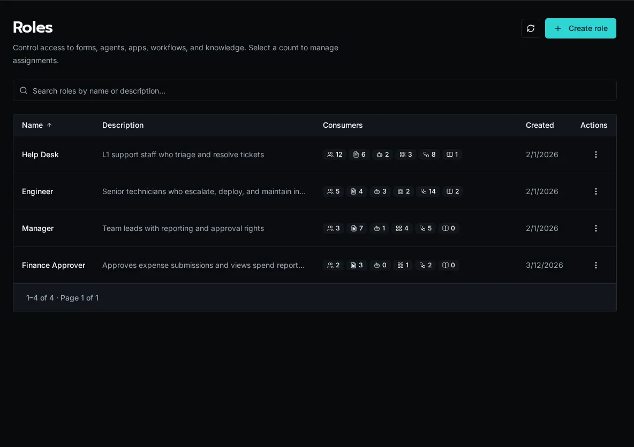The height and width of the screenshot is (447, 634).
Task: Select the Engineer role name
Action: click(37, 191)
